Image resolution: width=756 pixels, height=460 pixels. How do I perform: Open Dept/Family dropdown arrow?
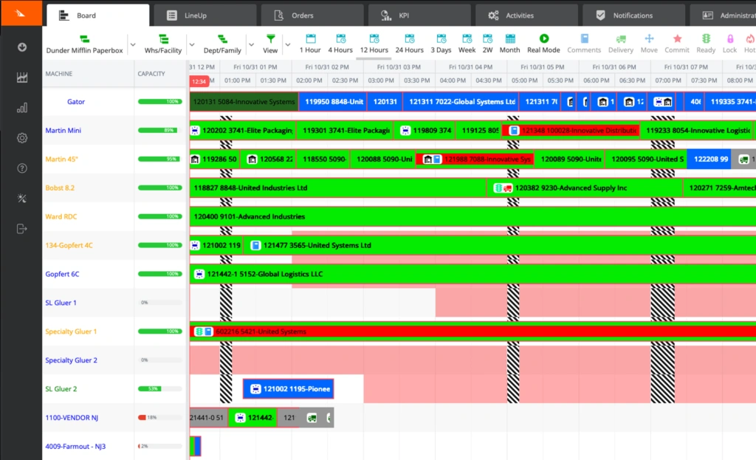click(x=251, y=45)
